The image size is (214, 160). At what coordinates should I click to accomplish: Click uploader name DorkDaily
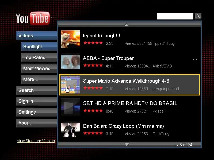(161, 134)
